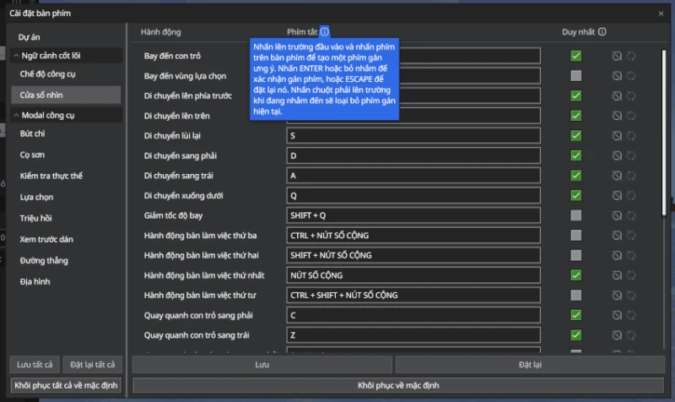The height and width of the screenshot is (402, 675).
Task: Click info icon next to Phím tắt
Action: (324, 31)
